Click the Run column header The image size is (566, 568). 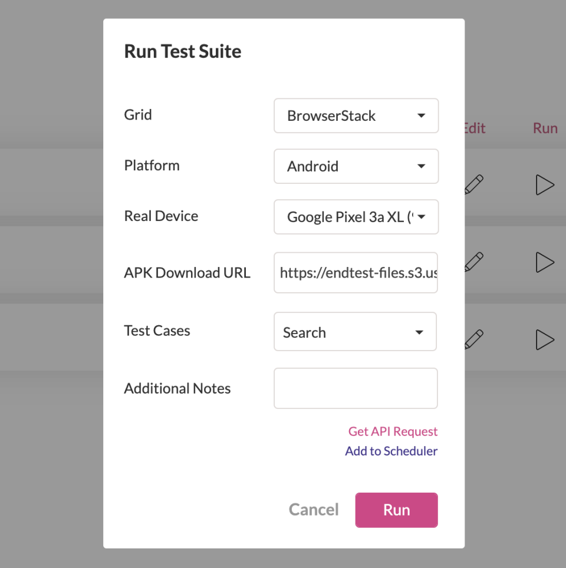pyautogui.click(x=545, y=128)
